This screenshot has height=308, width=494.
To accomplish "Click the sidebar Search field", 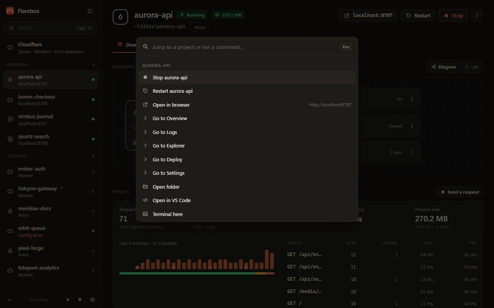I will pyautogui.click(x=51, y=28).
